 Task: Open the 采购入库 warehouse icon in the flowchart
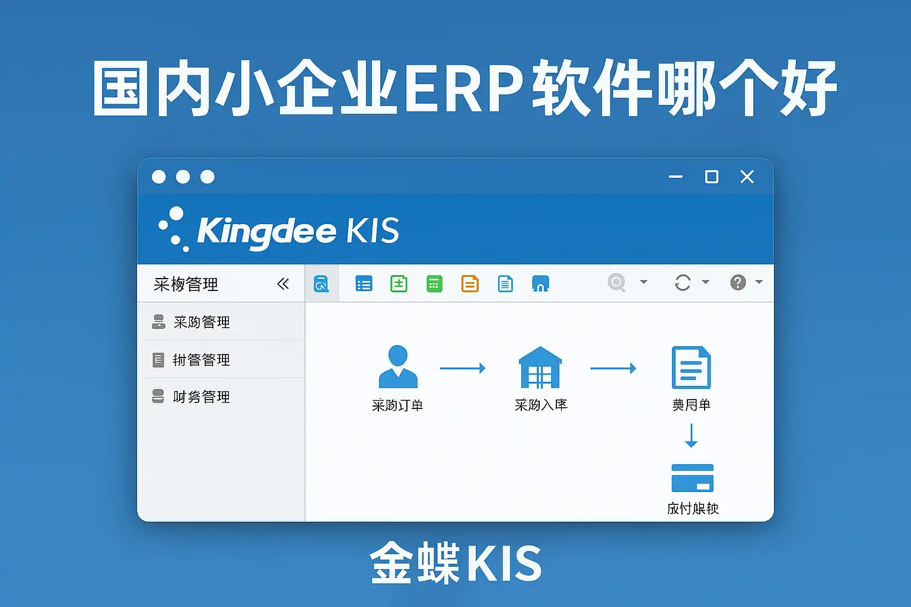(540, 367)
